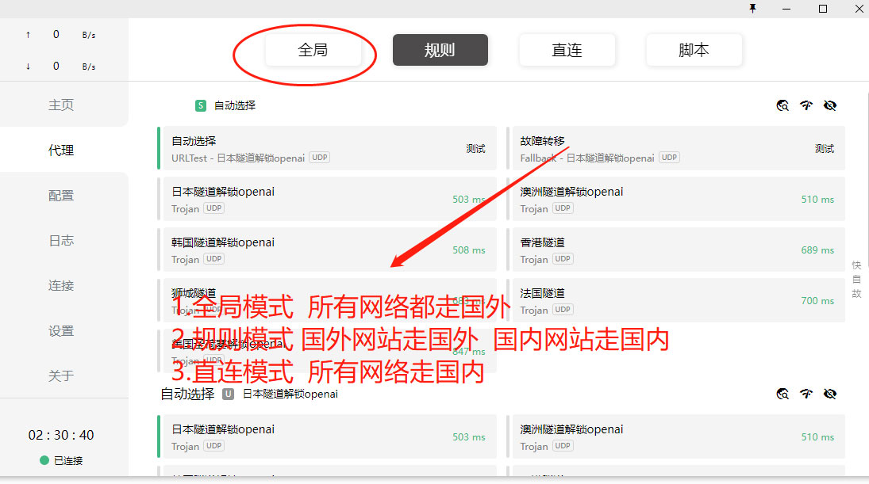Image resolution: width=869 pixels, height=484 pixels.
Task: Click the pin window icon in title bar
Action: (752, 9)
